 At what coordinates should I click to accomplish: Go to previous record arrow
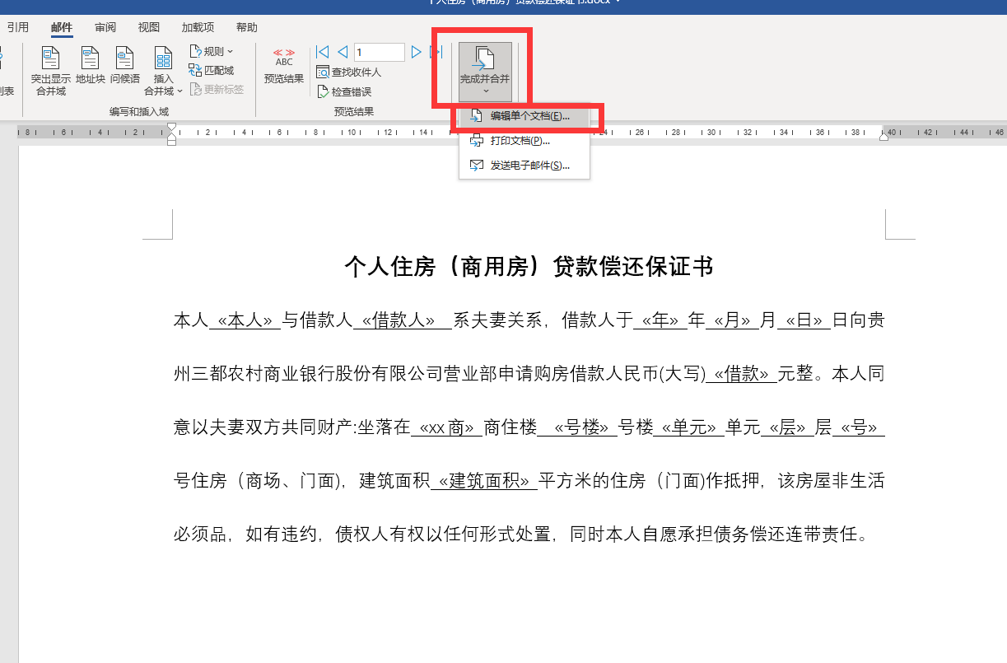(343, 52)
